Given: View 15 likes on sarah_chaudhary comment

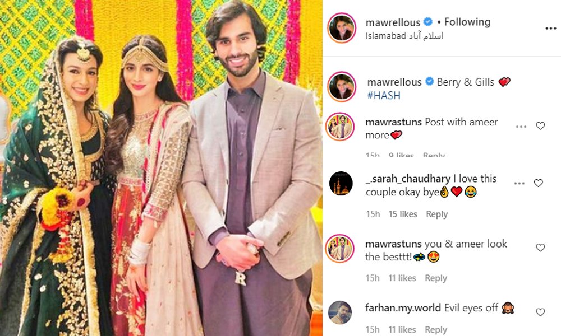Looking at the screenshot, I should 403,214.
